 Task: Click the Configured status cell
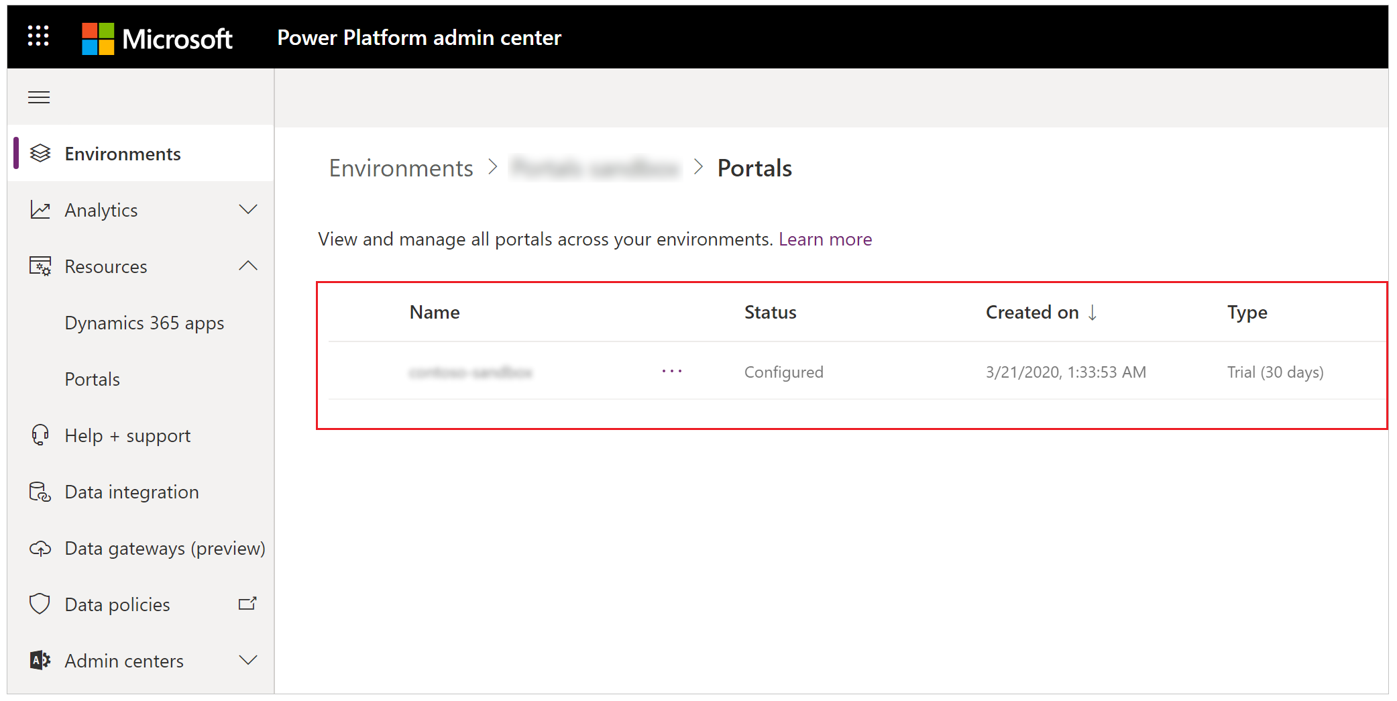click(784, 372)
